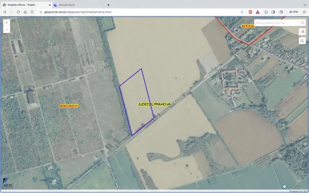
Task: Click the BARCANESTI label on map
Action: 69,106
